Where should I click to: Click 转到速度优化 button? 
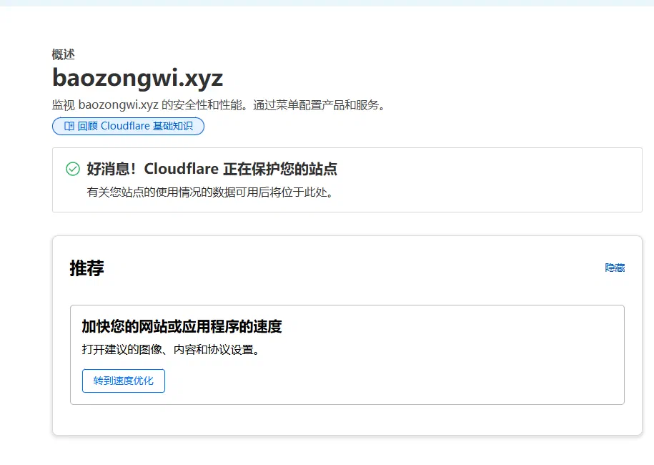click(x=124, y=381)
